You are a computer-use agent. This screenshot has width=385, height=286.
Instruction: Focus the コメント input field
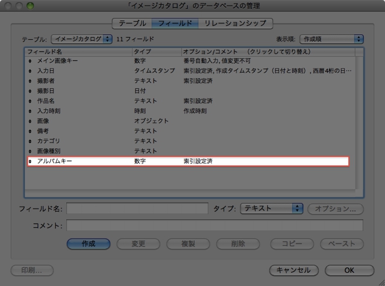point(215,225)
